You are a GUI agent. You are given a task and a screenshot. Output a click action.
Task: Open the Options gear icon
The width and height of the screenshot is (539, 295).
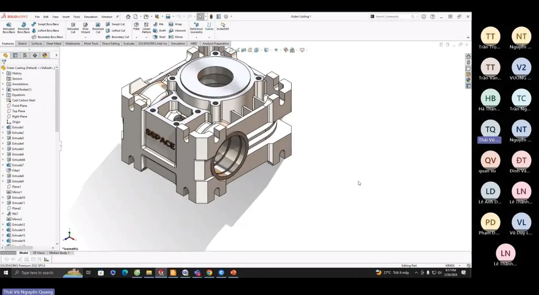click(x=226, y=16)
